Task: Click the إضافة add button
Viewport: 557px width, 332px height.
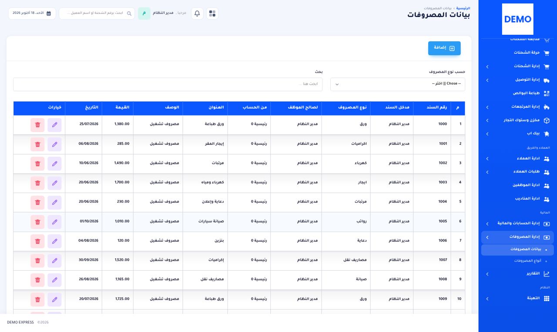Action: [x=444, y=48]
